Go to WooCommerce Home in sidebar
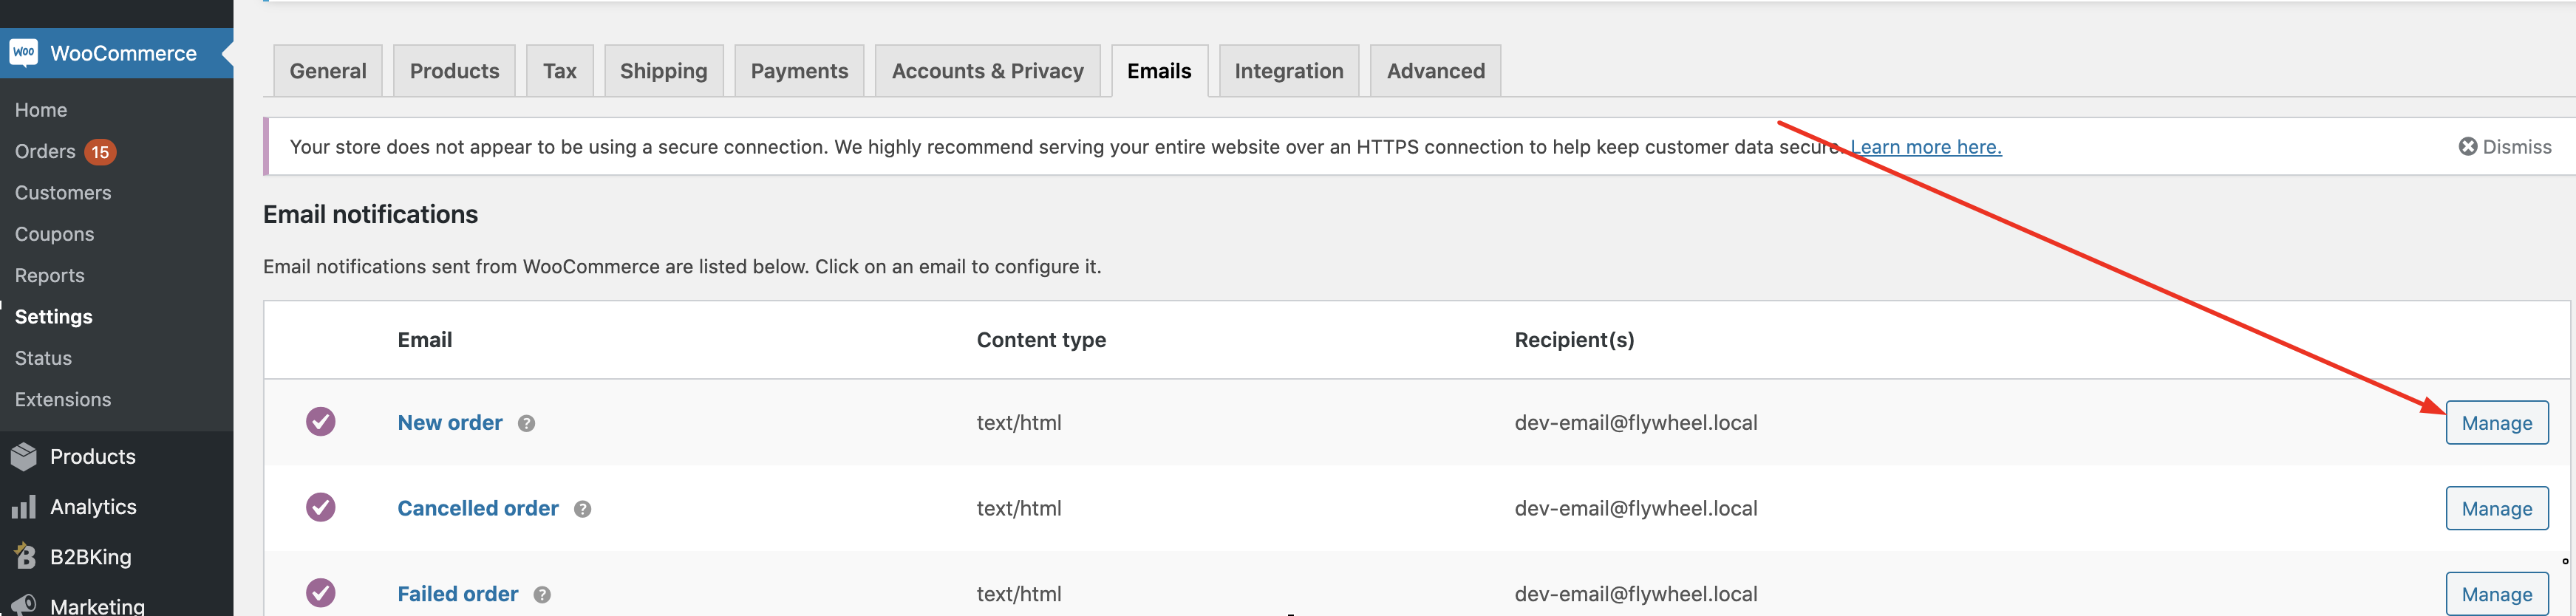 click(x=41, y=110)
